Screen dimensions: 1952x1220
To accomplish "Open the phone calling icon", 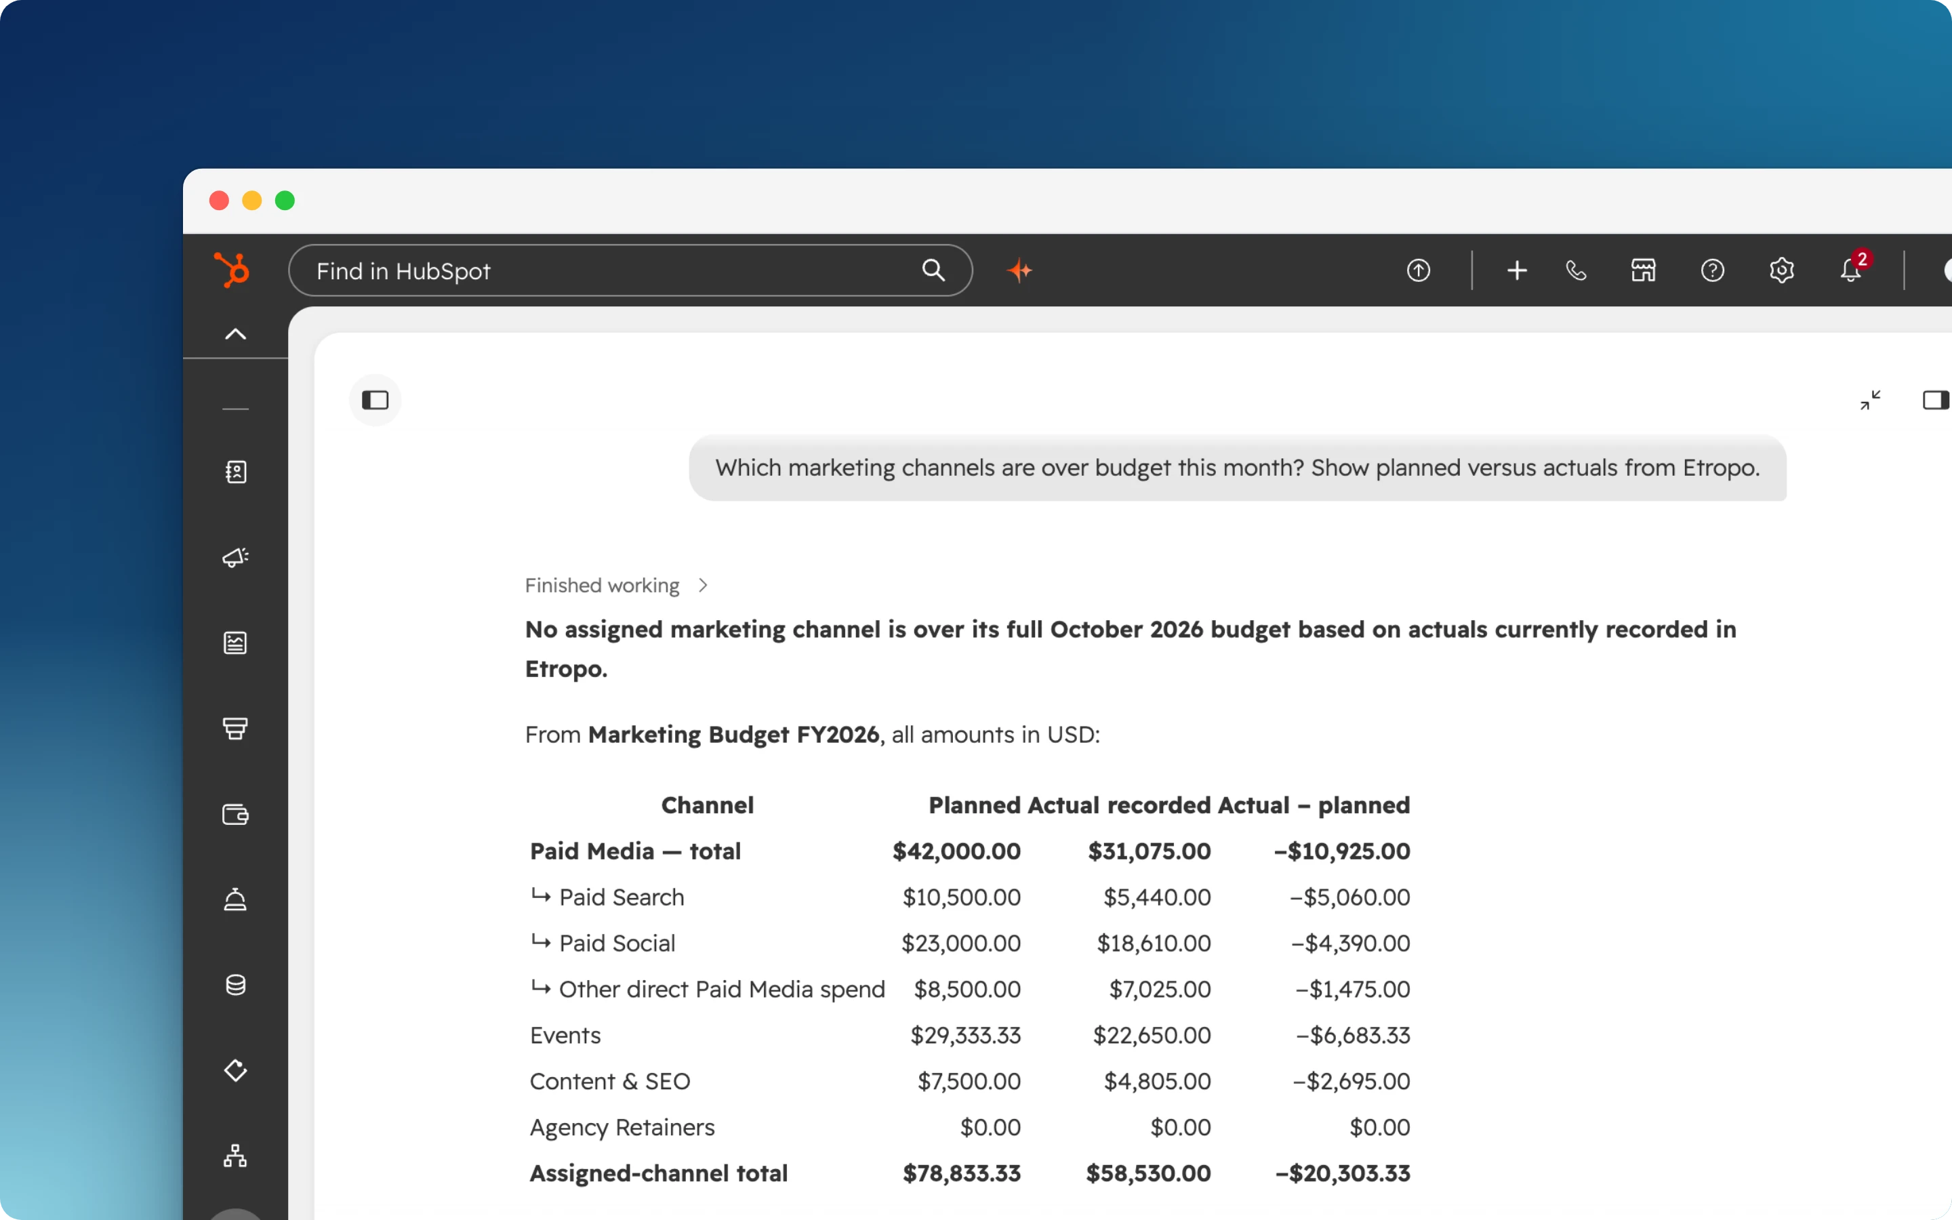I will coord(1575,270).
